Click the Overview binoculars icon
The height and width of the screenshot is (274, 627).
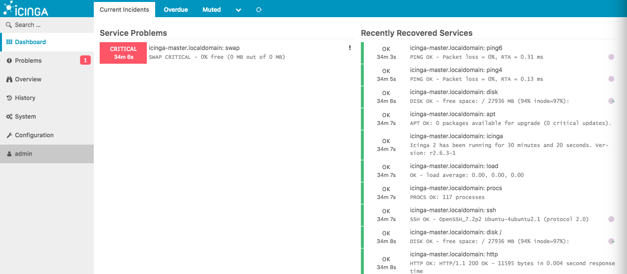pos(9,79)
